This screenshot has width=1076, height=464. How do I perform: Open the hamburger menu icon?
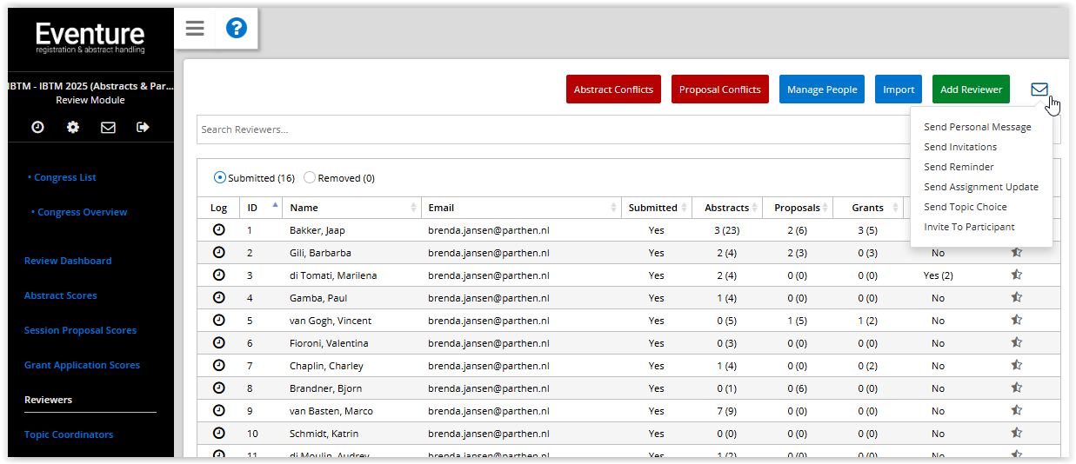pos(195,29)
